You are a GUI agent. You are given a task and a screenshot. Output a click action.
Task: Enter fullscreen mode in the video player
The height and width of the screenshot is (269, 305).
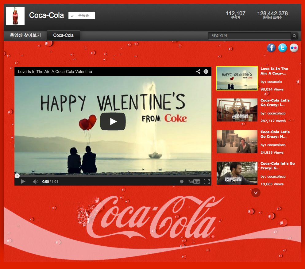pos(207,182)
